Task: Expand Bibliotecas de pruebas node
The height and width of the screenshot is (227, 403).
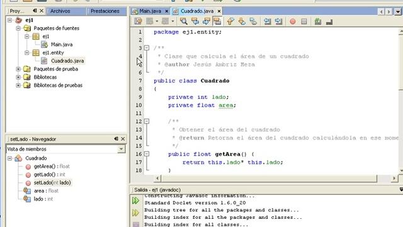Action: 18,85
